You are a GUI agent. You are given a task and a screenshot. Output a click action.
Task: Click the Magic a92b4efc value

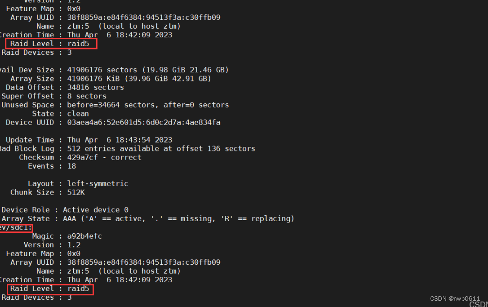pos(84,236)
